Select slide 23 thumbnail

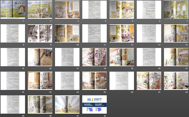pos(40,81)
